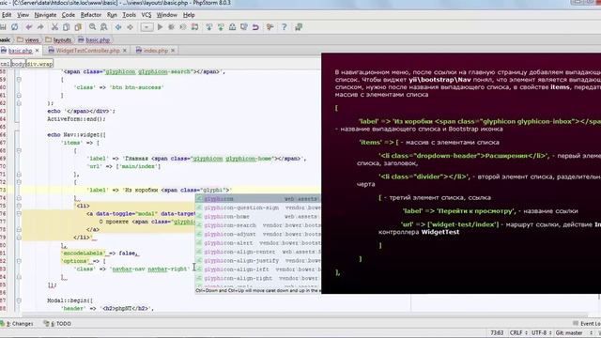601x338 pixels.
Task: Open the UTF-8 encoding selector
Action: point(541,333)
